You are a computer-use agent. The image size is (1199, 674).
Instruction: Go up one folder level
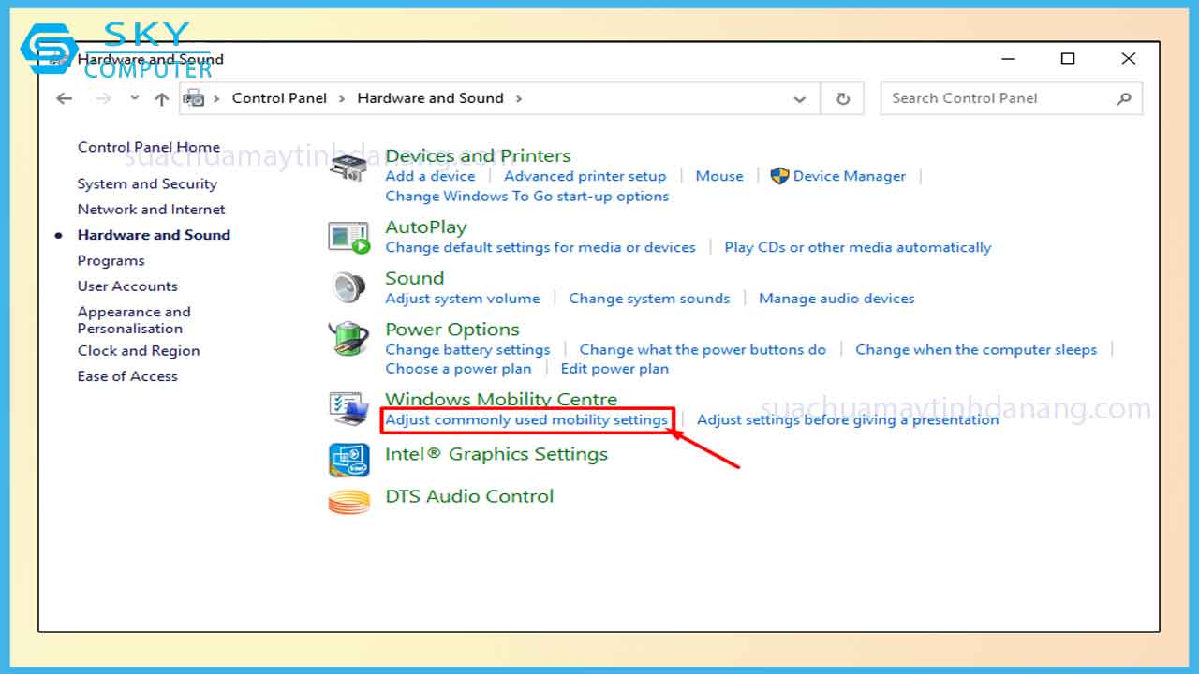coord(161,98)
